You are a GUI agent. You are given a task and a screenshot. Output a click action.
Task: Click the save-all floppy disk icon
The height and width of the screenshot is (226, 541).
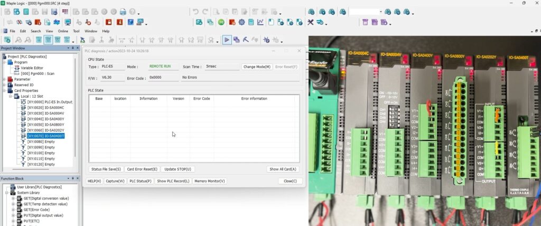54,12
